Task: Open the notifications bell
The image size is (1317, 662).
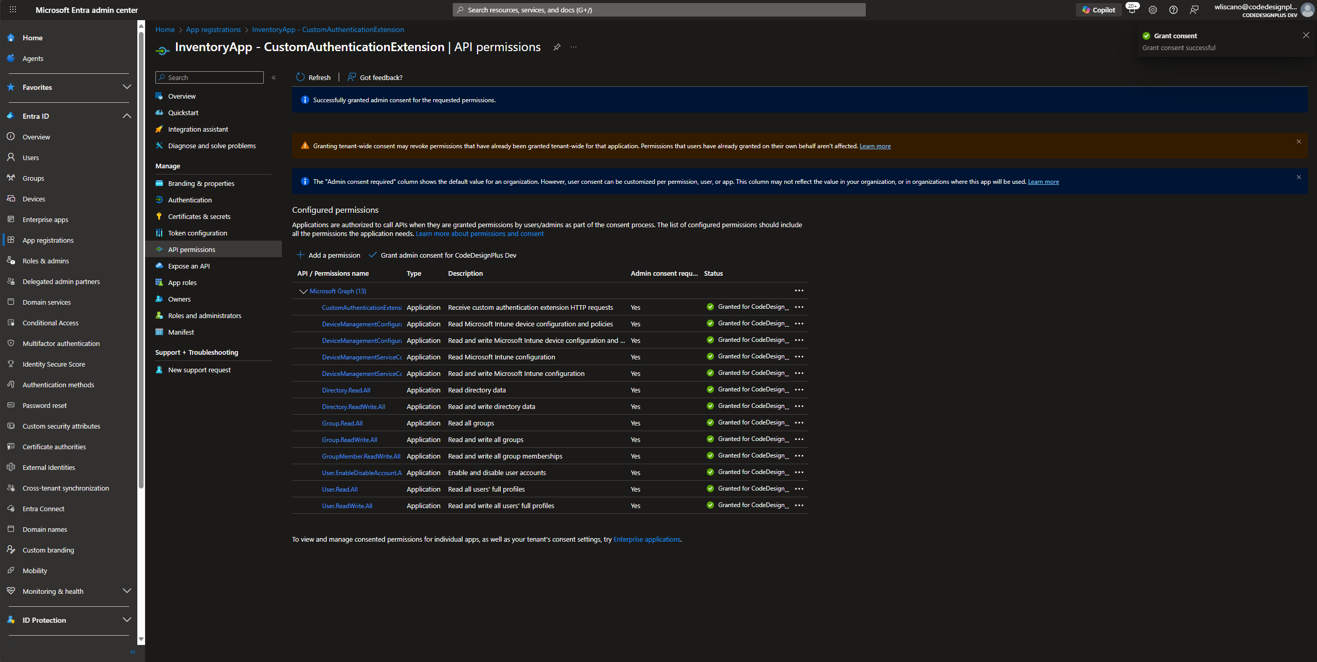Action: (1132, 10)
